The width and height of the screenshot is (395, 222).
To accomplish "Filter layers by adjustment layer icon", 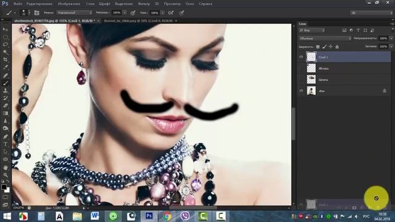I will [351, 30].
